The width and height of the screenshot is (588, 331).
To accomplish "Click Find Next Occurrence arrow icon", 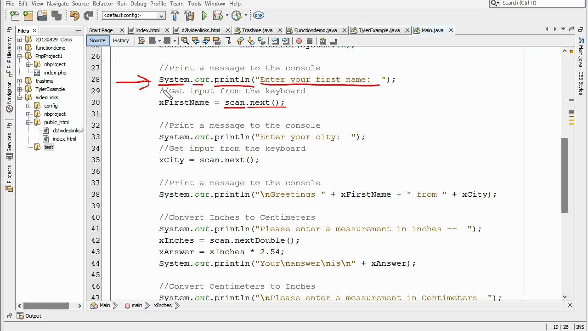I will (206, 40).
